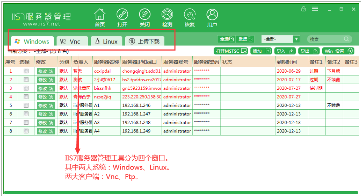Check the box for row ccxipdal

click(x=26, y=71)
